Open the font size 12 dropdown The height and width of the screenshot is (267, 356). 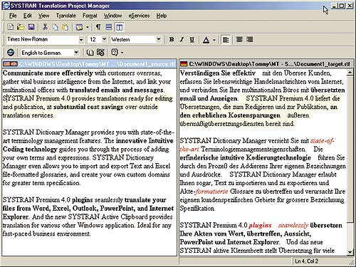pos(104,39)
